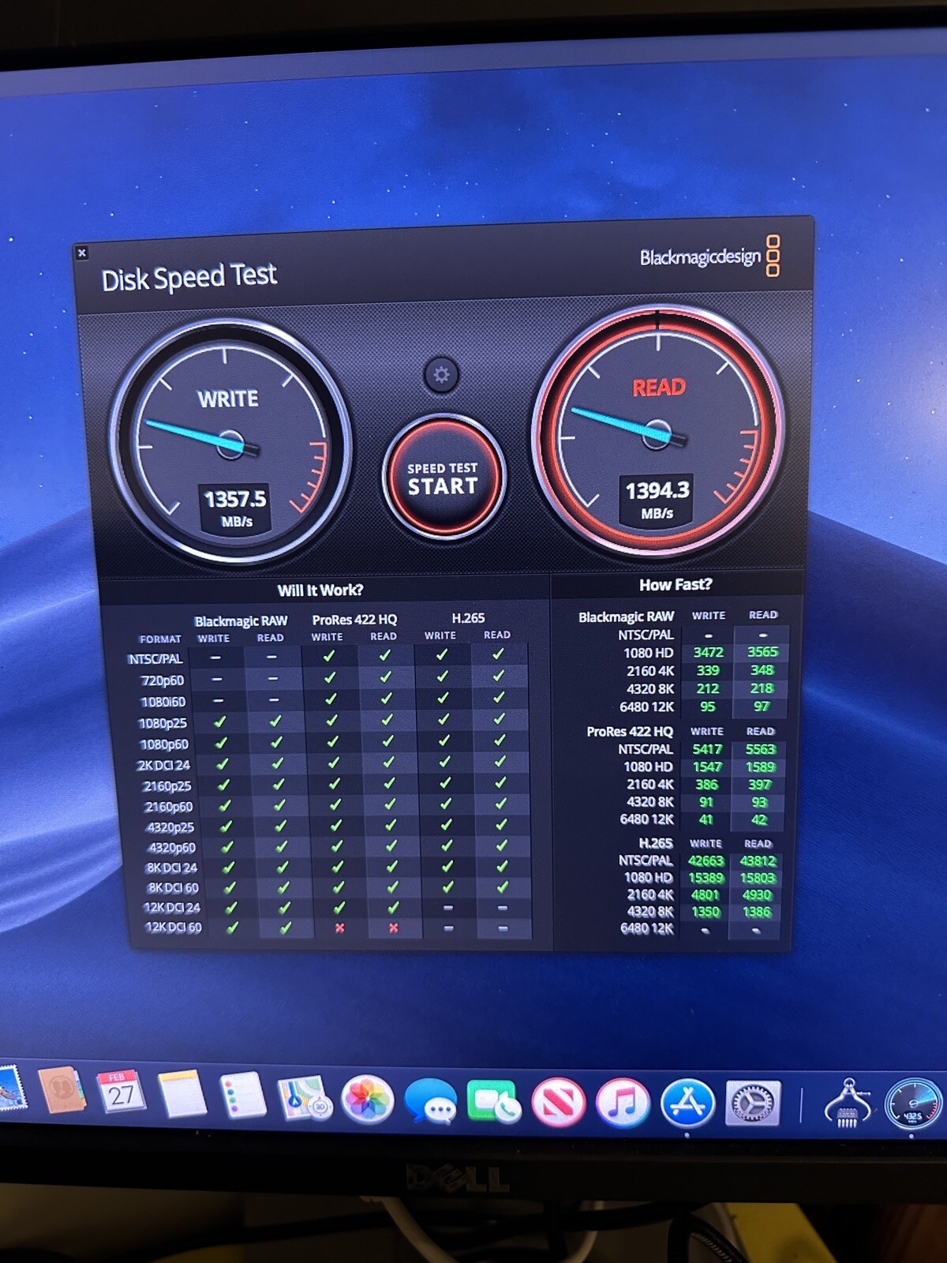Click red X for 12K DCI 60 ProRes read
Image resolution: width=947 pixels, height=1263 pixels.
pyautogui.click(x=393, y=928)
